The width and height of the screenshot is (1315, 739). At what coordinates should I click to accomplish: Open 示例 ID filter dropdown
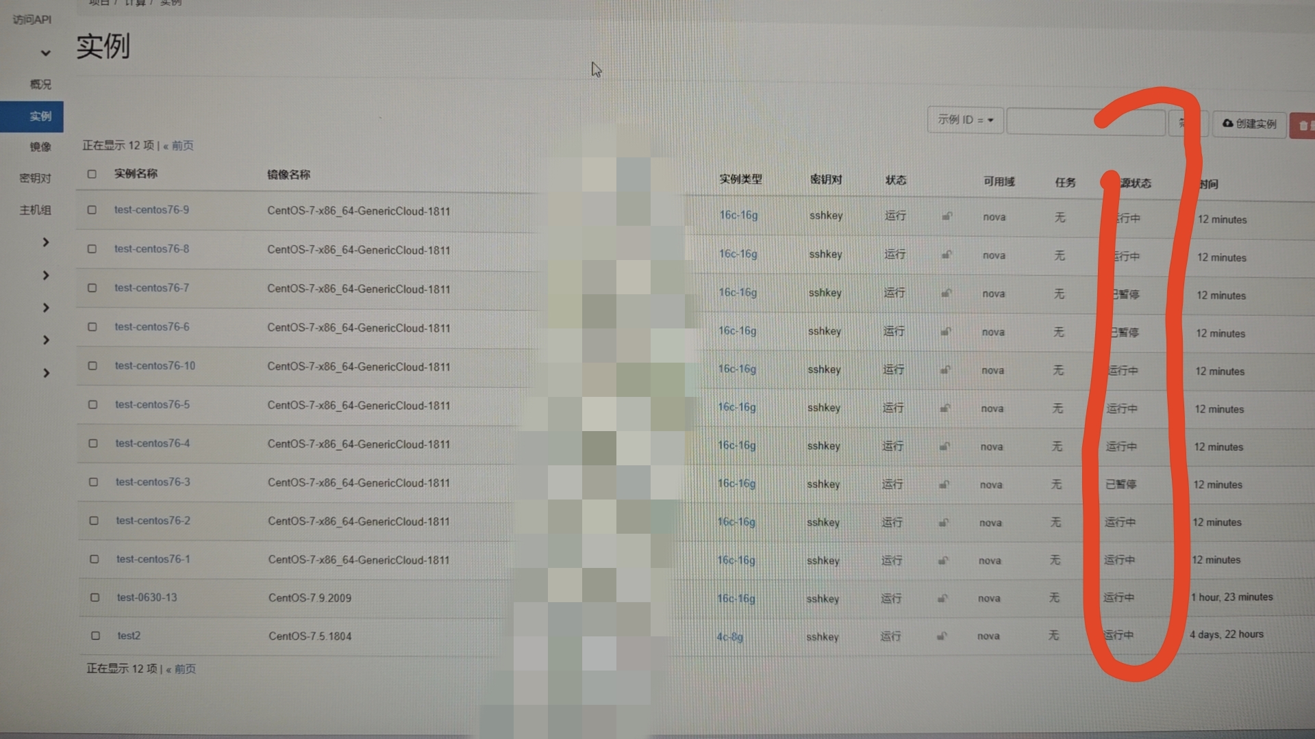[x=965, y=120]
